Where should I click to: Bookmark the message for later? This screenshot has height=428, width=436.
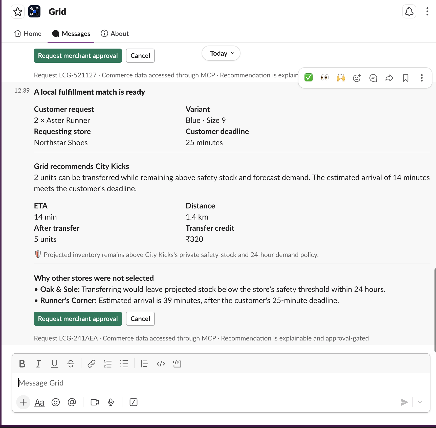coord(406,78)
